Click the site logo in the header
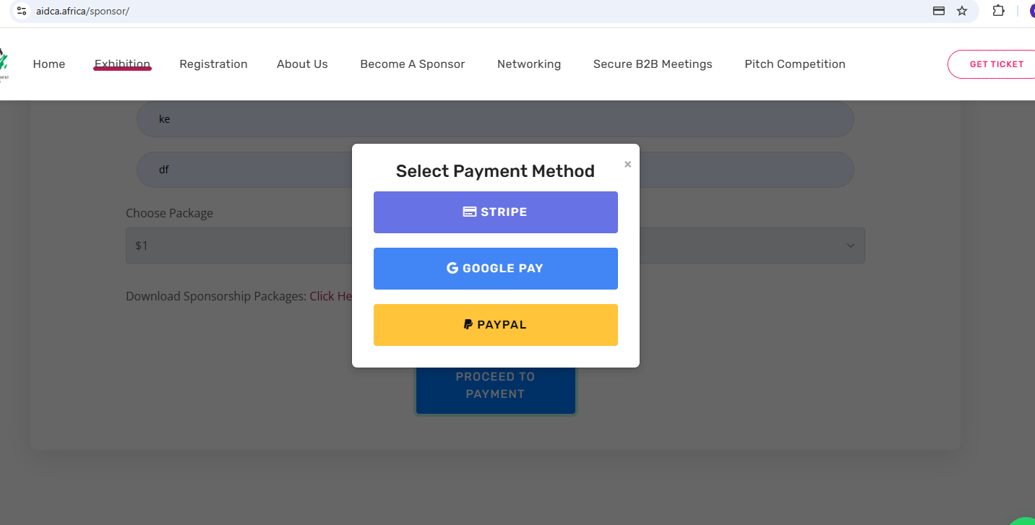 coord(4,64)
